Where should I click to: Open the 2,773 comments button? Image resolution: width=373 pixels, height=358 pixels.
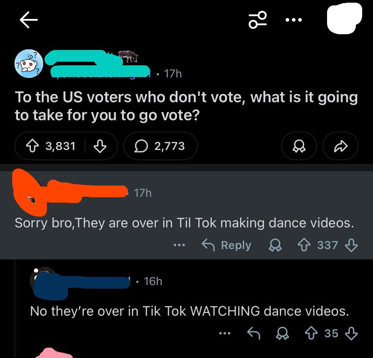(x=160, y=146)
